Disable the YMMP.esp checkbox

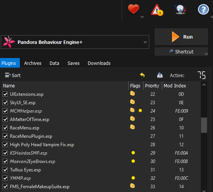coord(5,178)
